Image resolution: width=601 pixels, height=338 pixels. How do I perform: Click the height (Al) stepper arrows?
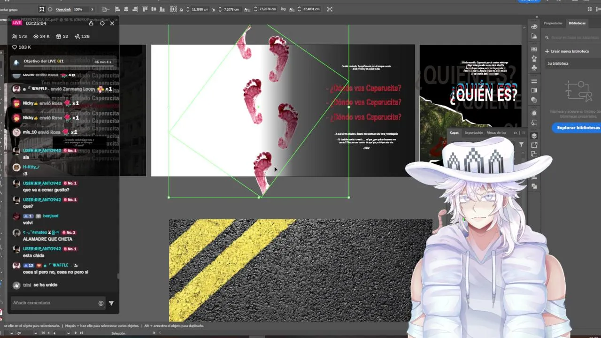[299, 9]
